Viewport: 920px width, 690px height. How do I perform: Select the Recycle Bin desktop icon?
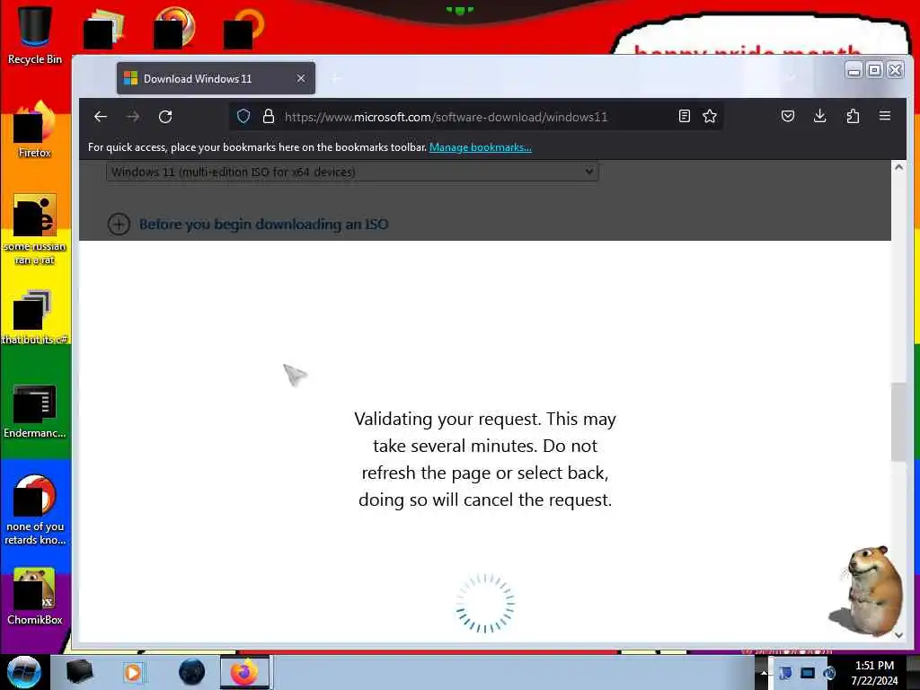[x=35, y=35]
